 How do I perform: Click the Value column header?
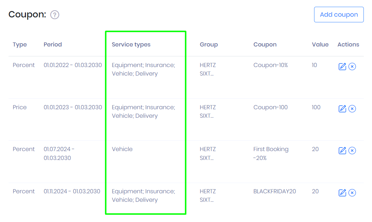pyautogui.click(x=320, y=45)
